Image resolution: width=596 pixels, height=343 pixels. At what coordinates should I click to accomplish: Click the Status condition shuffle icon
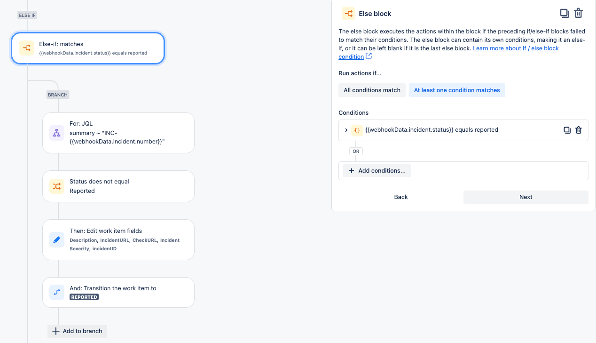pos(57,186)
